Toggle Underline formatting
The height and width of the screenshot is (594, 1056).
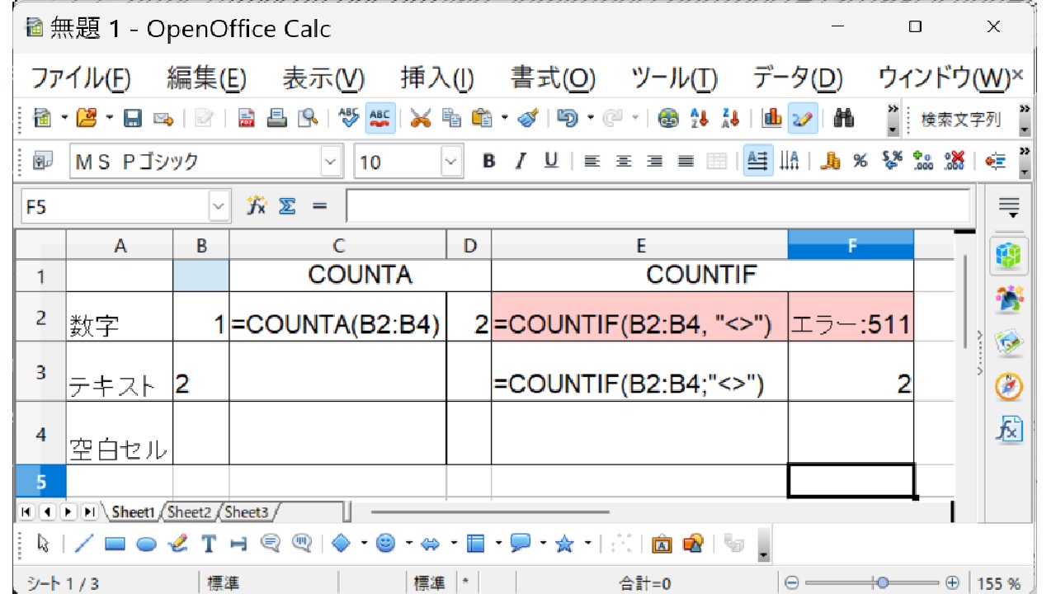pyautogui.click(x=551, y=161)
